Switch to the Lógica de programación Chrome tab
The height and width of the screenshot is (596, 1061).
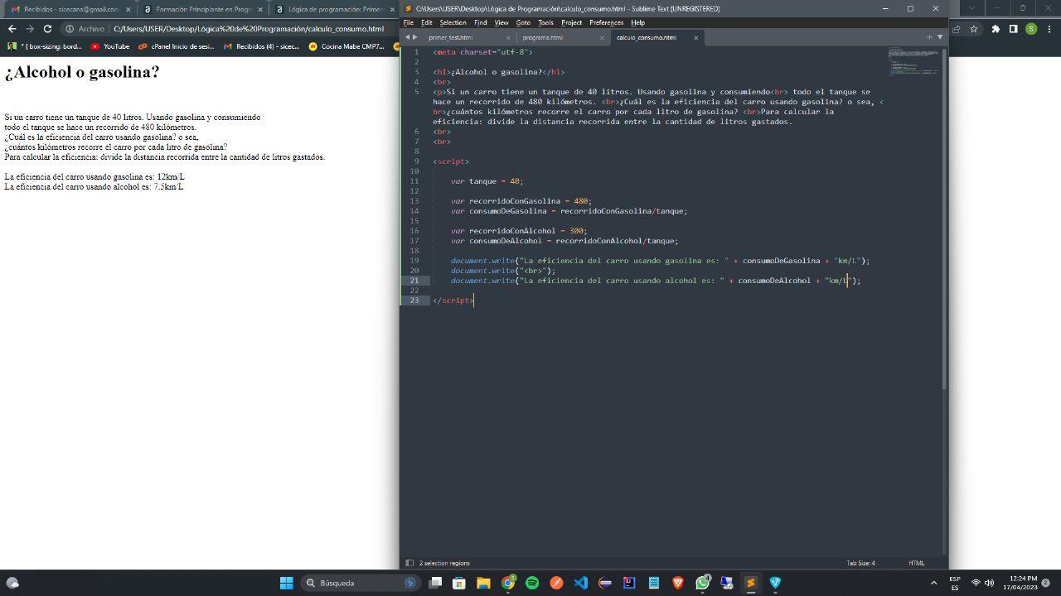[x=335, y=9]
